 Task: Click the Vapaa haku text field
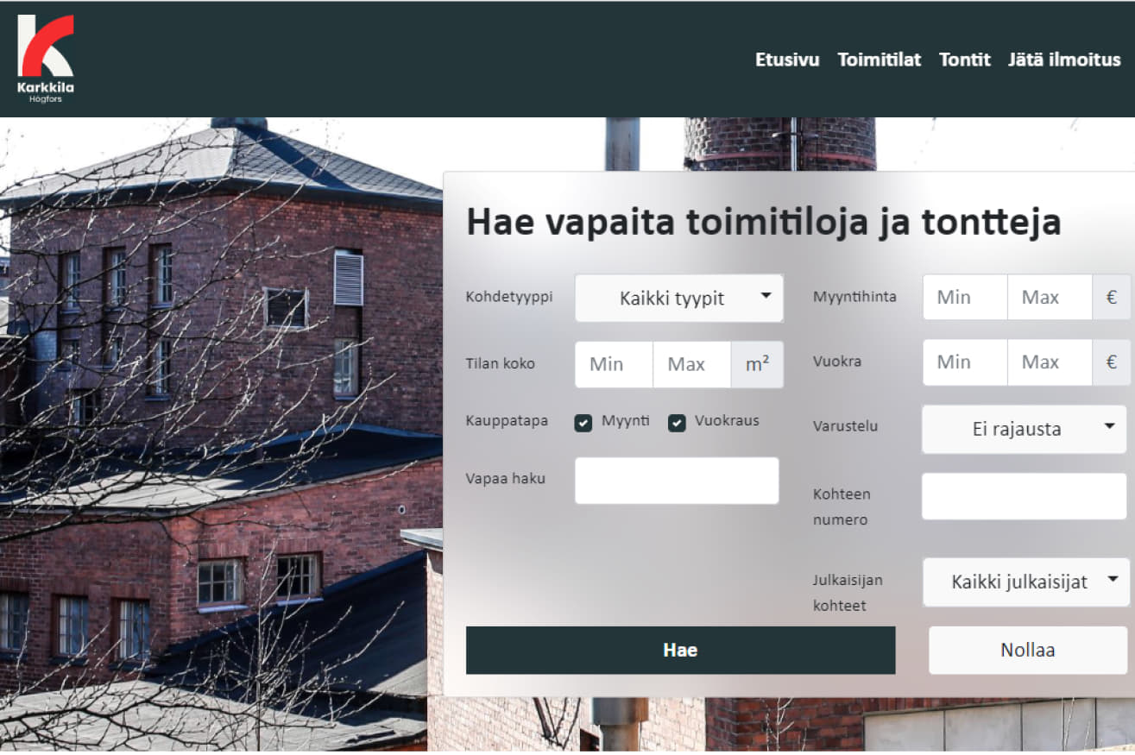tap(677, 481)
